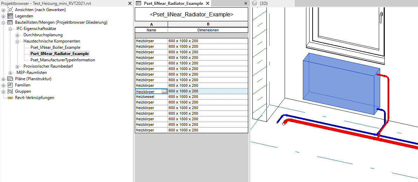Viewport: 418px width, 182px height.
Task: Expand the Durchbruchsplanung tree node
Action: (x=17, y=35)
